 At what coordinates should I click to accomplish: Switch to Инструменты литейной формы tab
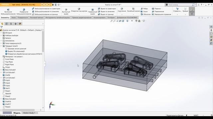point(58,18)
